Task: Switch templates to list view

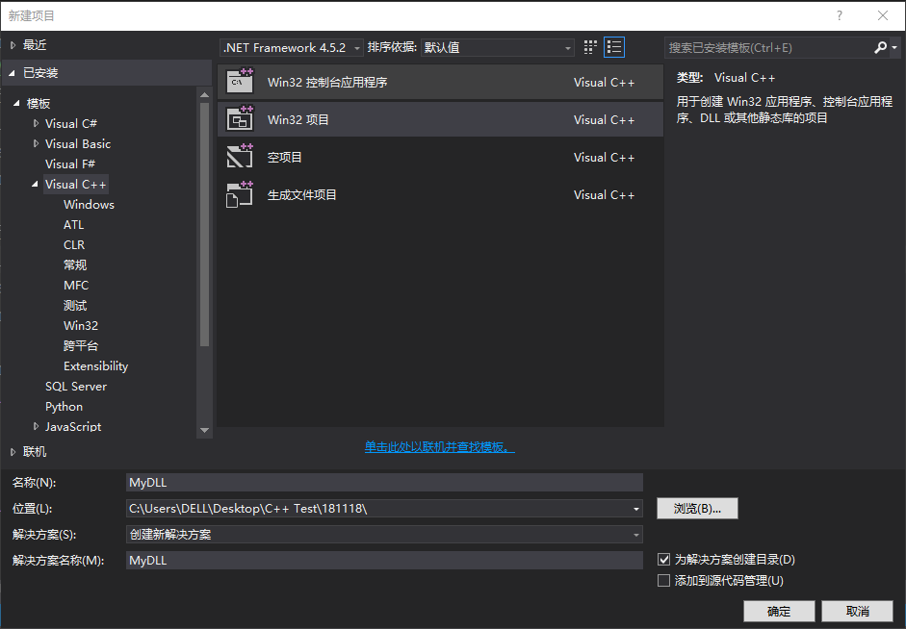Action: [x=613, y=46]
